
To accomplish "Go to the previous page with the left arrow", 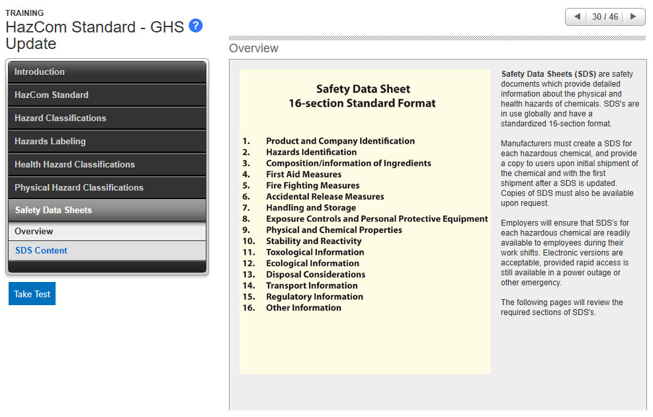I will click(x=578, y=17).
